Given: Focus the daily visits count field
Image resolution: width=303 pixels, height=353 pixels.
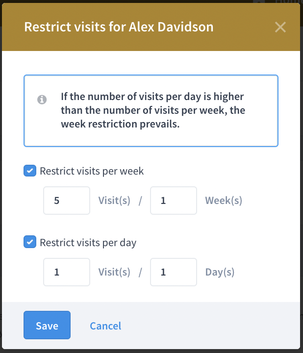Looking at the screenshot, I should (67, 272).
